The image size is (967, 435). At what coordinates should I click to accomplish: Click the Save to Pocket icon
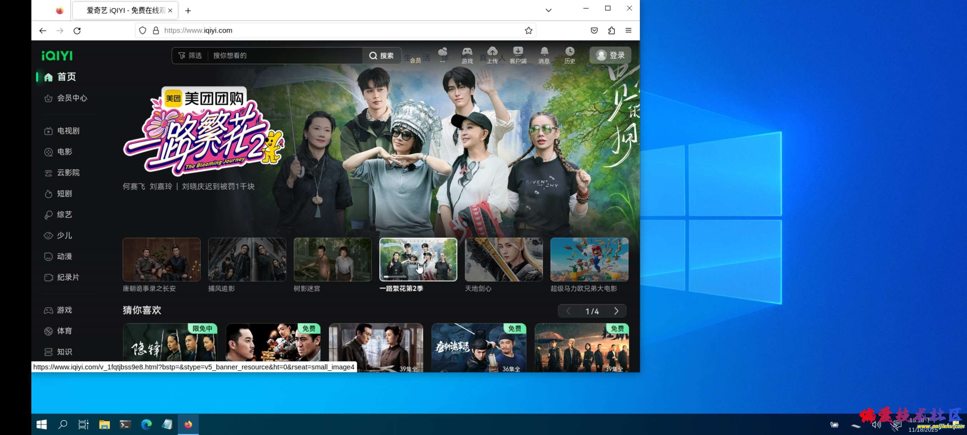[x=594, y=30]
